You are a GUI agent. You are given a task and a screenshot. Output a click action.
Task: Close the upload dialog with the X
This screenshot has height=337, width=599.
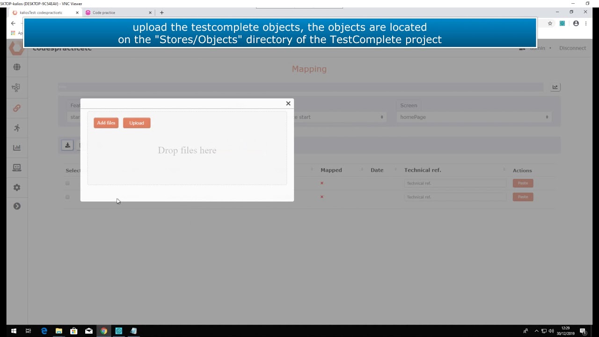(288, 103)
